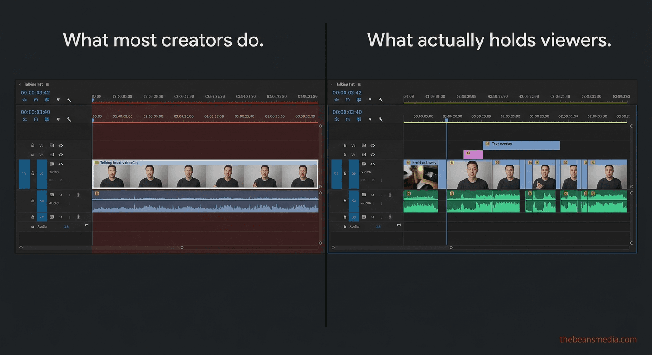Image resolution: width=652 pixels, height=355 pixels.
Task: Toggle eye on the Text overlay track
Action: (373, 145)
